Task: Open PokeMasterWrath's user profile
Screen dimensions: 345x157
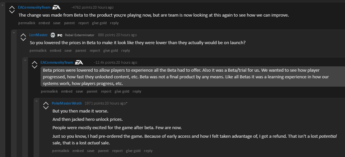Action: point(67,103)
